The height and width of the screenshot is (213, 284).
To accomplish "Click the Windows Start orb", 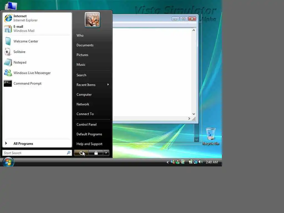I will (8, 162).
